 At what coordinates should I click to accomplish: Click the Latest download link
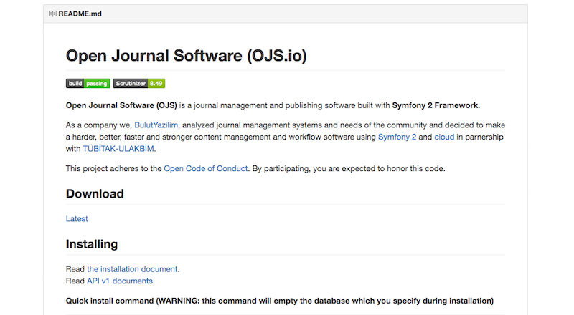point(77,218)
